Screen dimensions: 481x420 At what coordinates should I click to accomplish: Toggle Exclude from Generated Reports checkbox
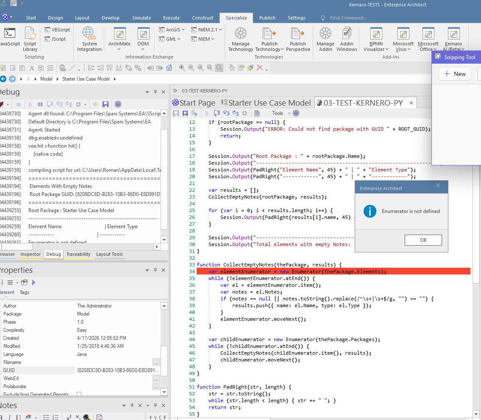(79, 394)
